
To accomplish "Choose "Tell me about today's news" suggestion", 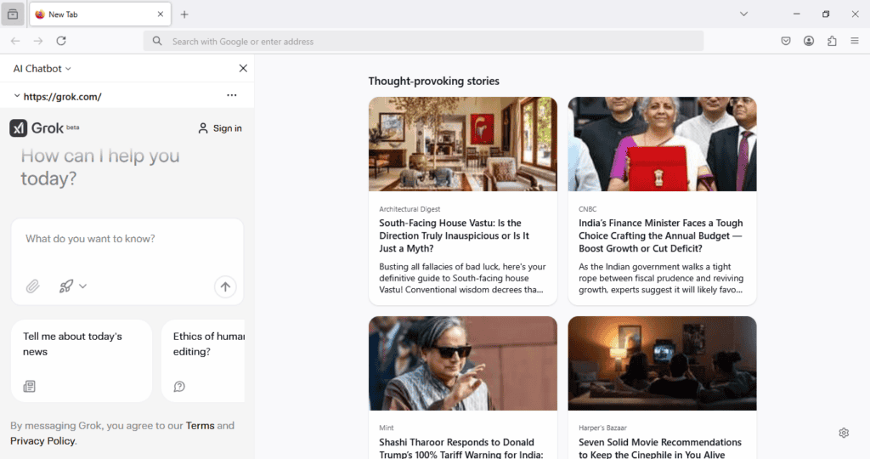I will pos(82,360).
